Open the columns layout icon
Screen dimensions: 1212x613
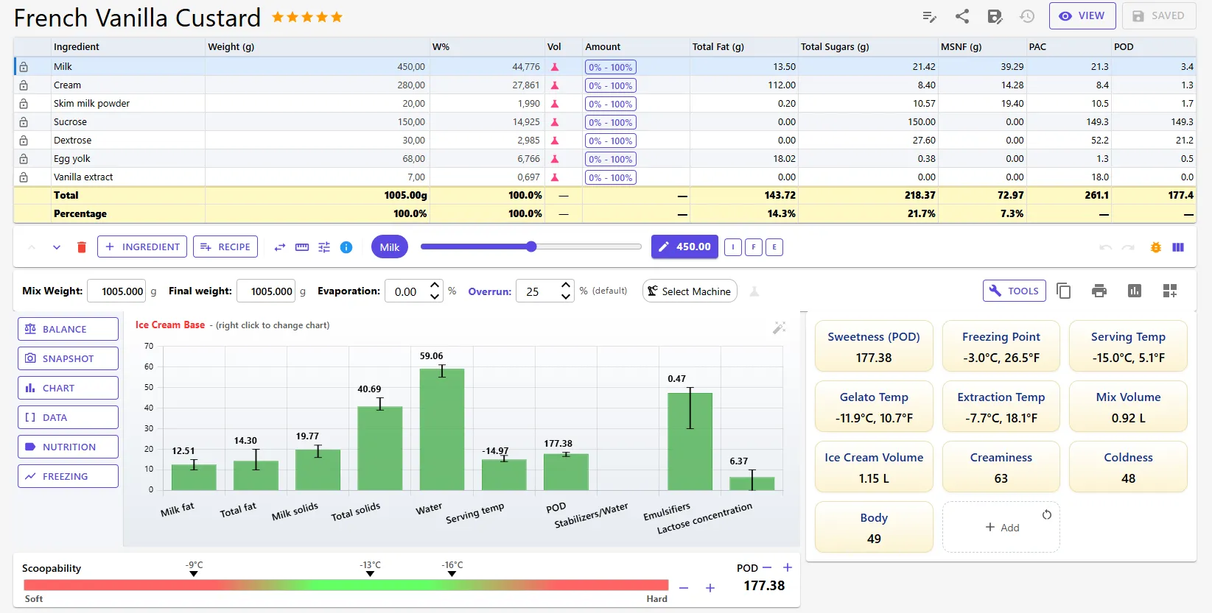pyautogui.click(x=1178, y=247)
